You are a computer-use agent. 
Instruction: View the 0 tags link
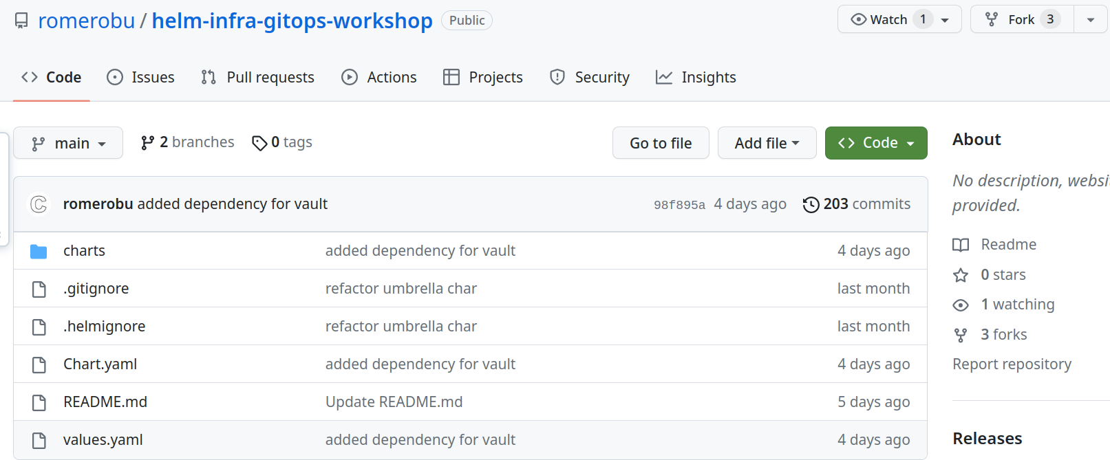pos(282,142)
